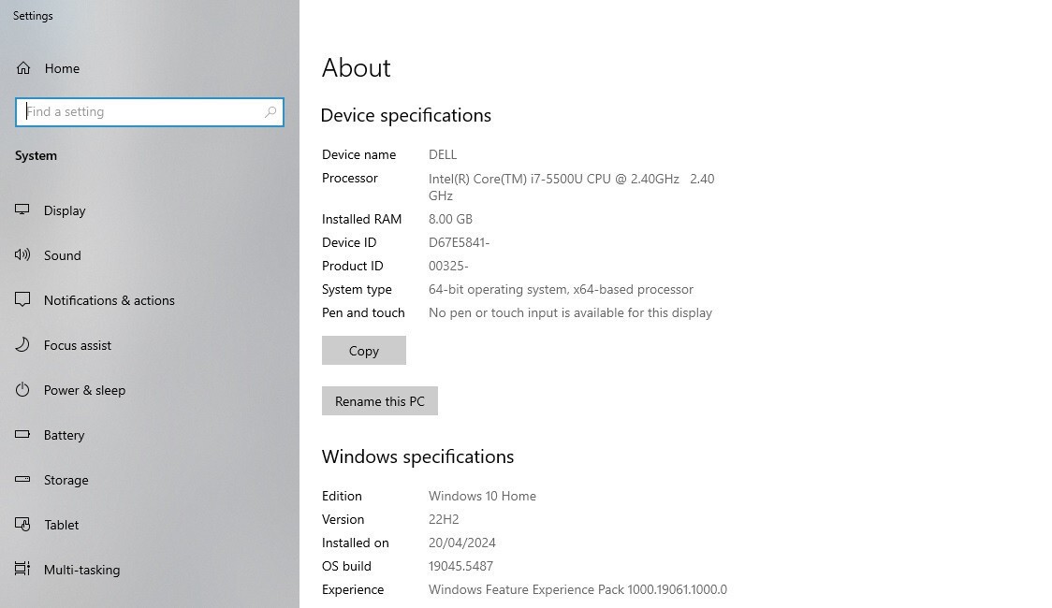Focus the Find a setting field
The height and width of the screenshot is (608, 1052).
(150, 112)
